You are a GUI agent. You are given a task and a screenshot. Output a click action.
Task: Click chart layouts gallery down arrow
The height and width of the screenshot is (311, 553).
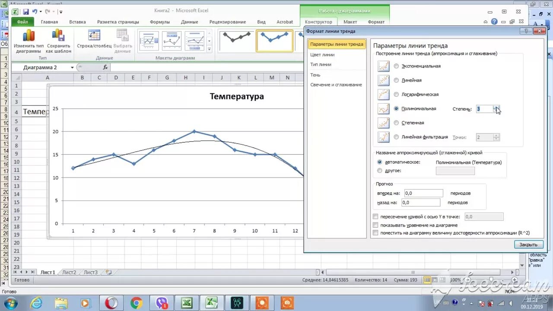click(x=210, y=41)
